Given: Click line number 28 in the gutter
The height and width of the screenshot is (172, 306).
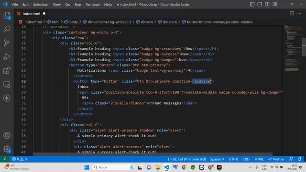Looking at the screenshot, I should 23,81.
